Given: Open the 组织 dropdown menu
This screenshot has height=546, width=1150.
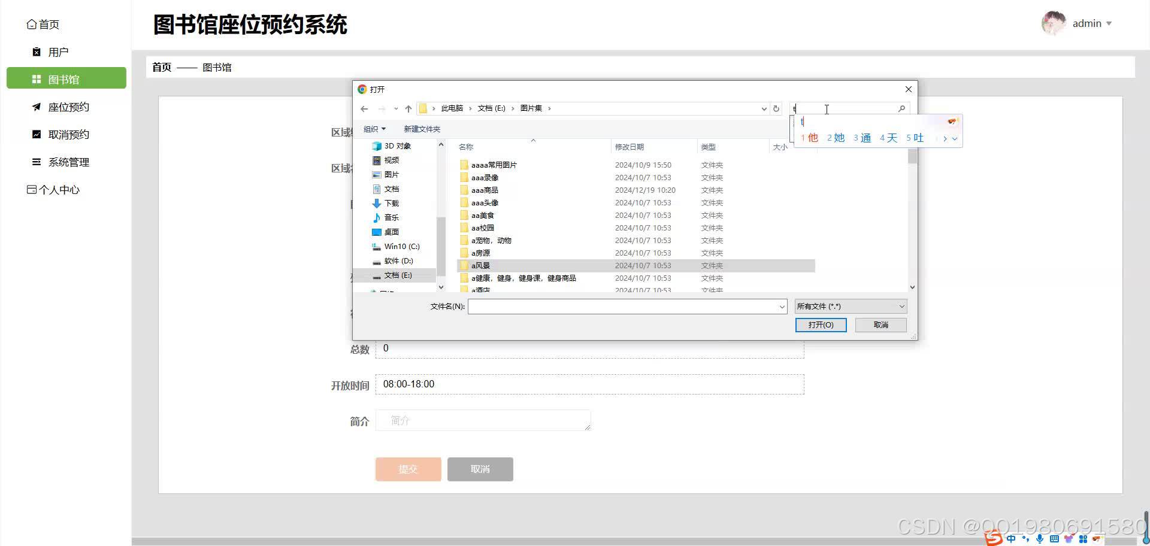Looking at the screenshot, I should pyautogui.click(x=375, y=129).
